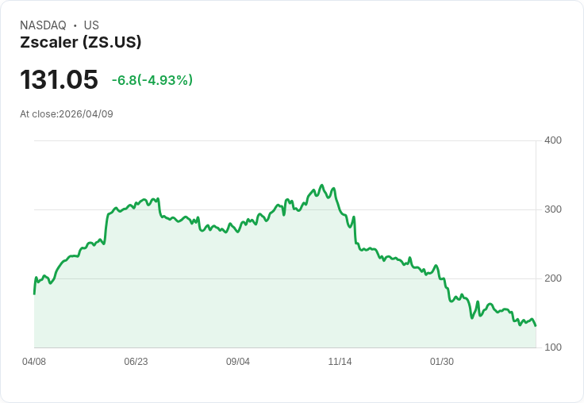
Task: Click the 100 y-axis label
Action: coord(552,347)
